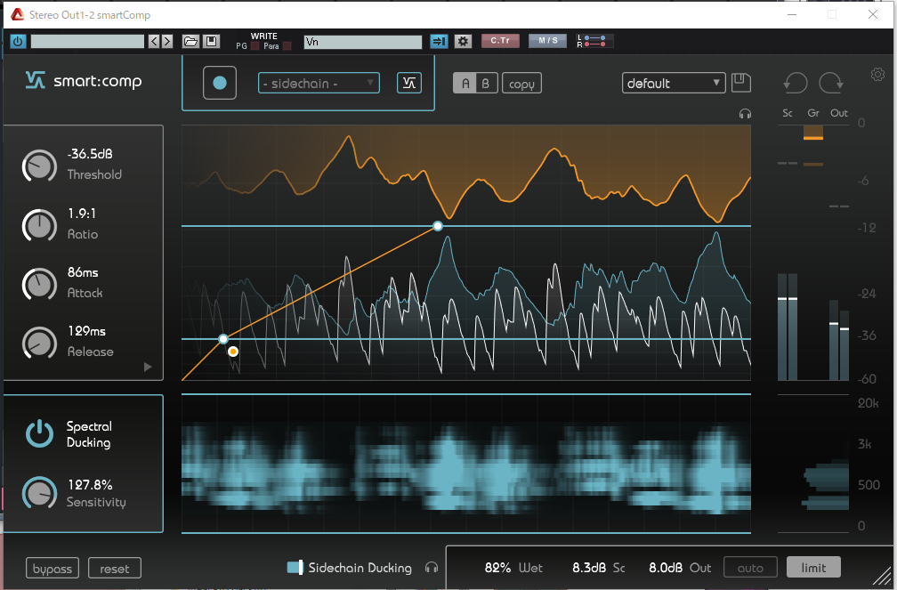Click the host preset name field

coord(87,41)
